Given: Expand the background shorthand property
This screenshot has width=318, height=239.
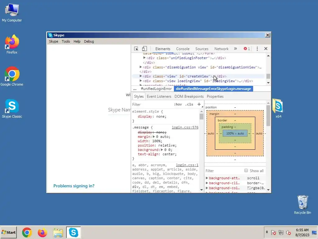Looking at the screenshot, I should pos(162,150).
